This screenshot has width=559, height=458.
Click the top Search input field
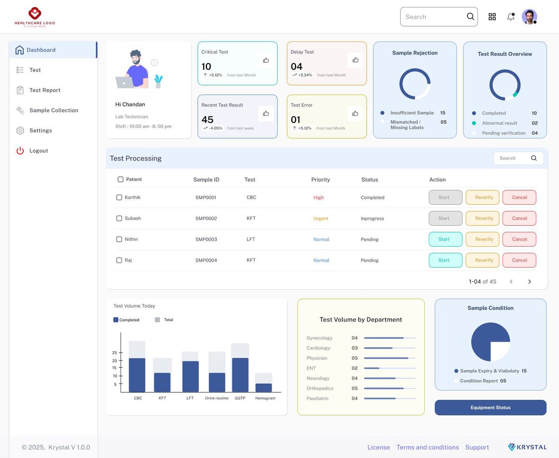(439, 17)
